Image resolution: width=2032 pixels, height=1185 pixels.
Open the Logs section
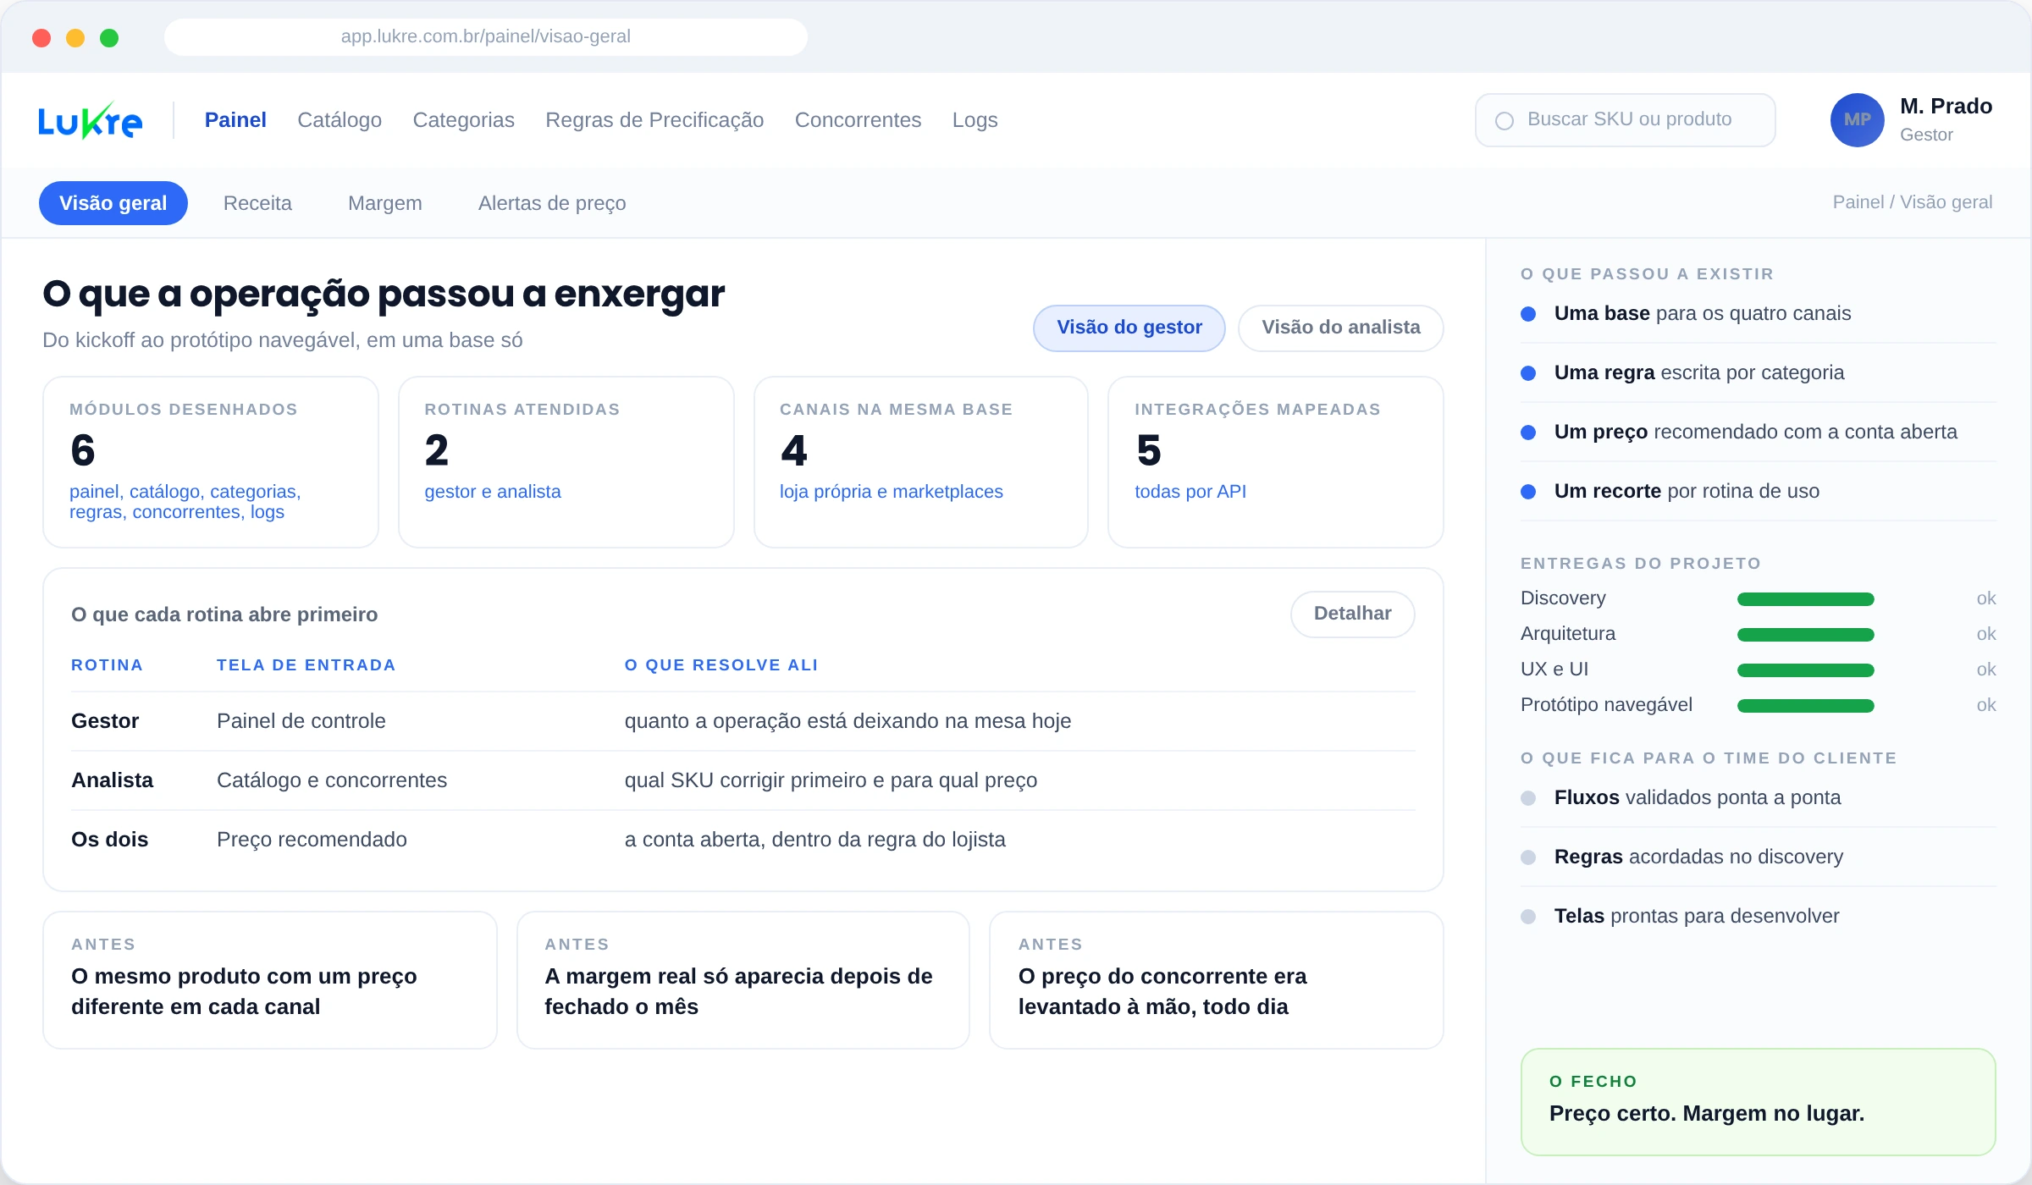975,120
